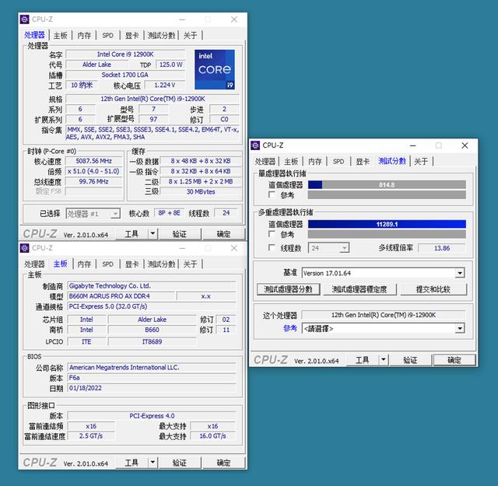The image size is (498, 486).
Task: Click empty multi thread reference bar
Action: point(387,234)
